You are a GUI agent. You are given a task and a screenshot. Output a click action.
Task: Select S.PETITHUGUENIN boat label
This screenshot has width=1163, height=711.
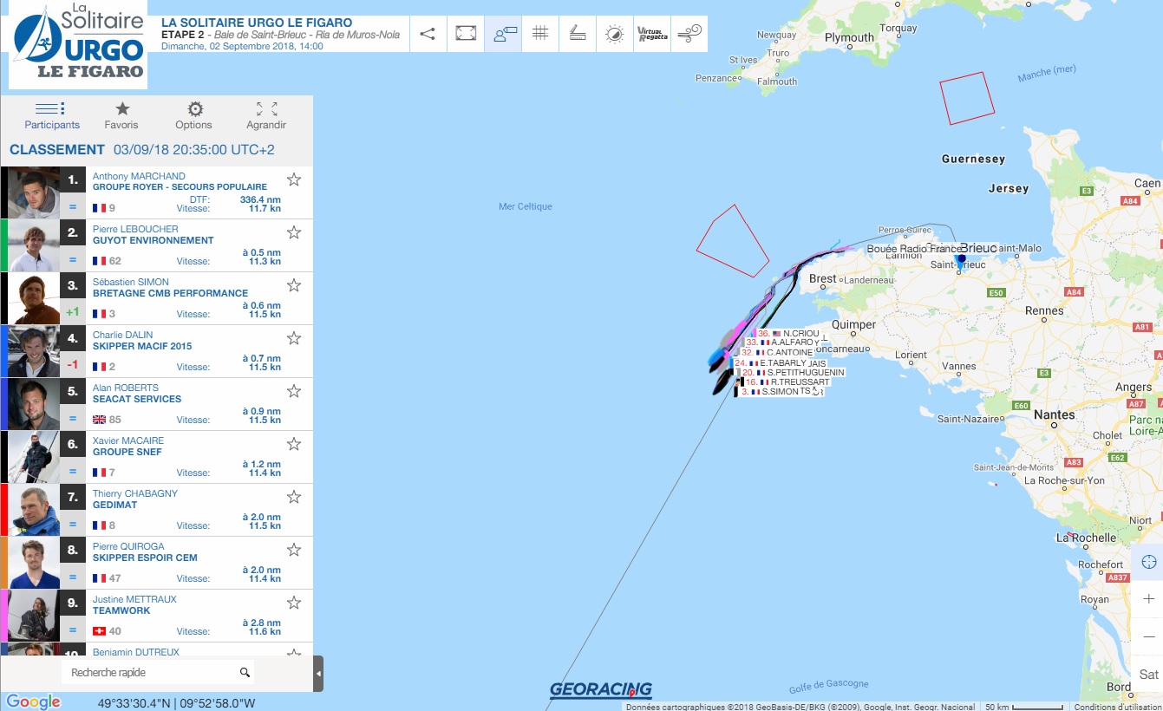[x=793, y=373]
